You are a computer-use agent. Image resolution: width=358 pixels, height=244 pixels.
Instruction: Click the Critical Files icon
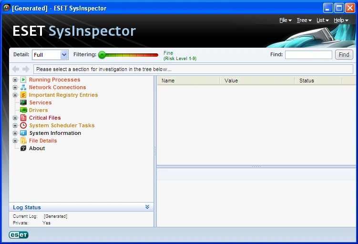pyautogui.click(x=23, y=118)
